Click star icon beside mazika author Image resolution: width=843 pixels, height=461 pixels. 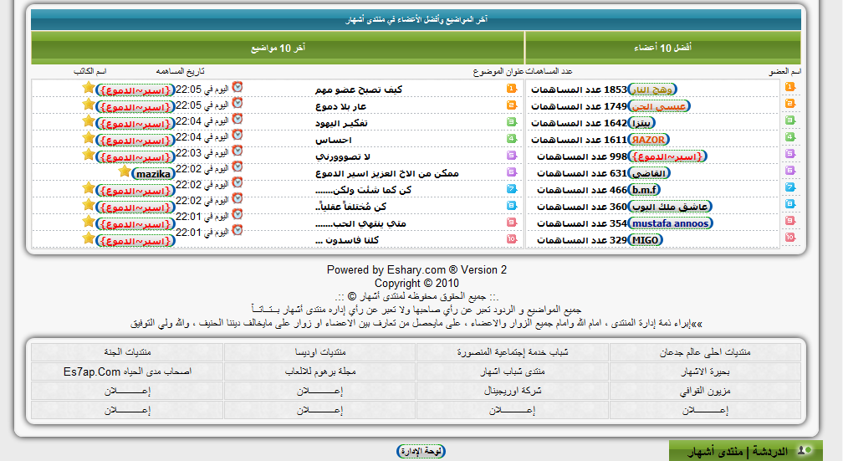tap(124, 171)
